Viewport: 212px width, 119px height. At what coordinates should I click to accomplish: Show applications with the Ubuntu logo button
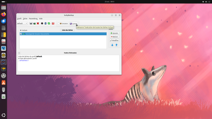point(3,115)
